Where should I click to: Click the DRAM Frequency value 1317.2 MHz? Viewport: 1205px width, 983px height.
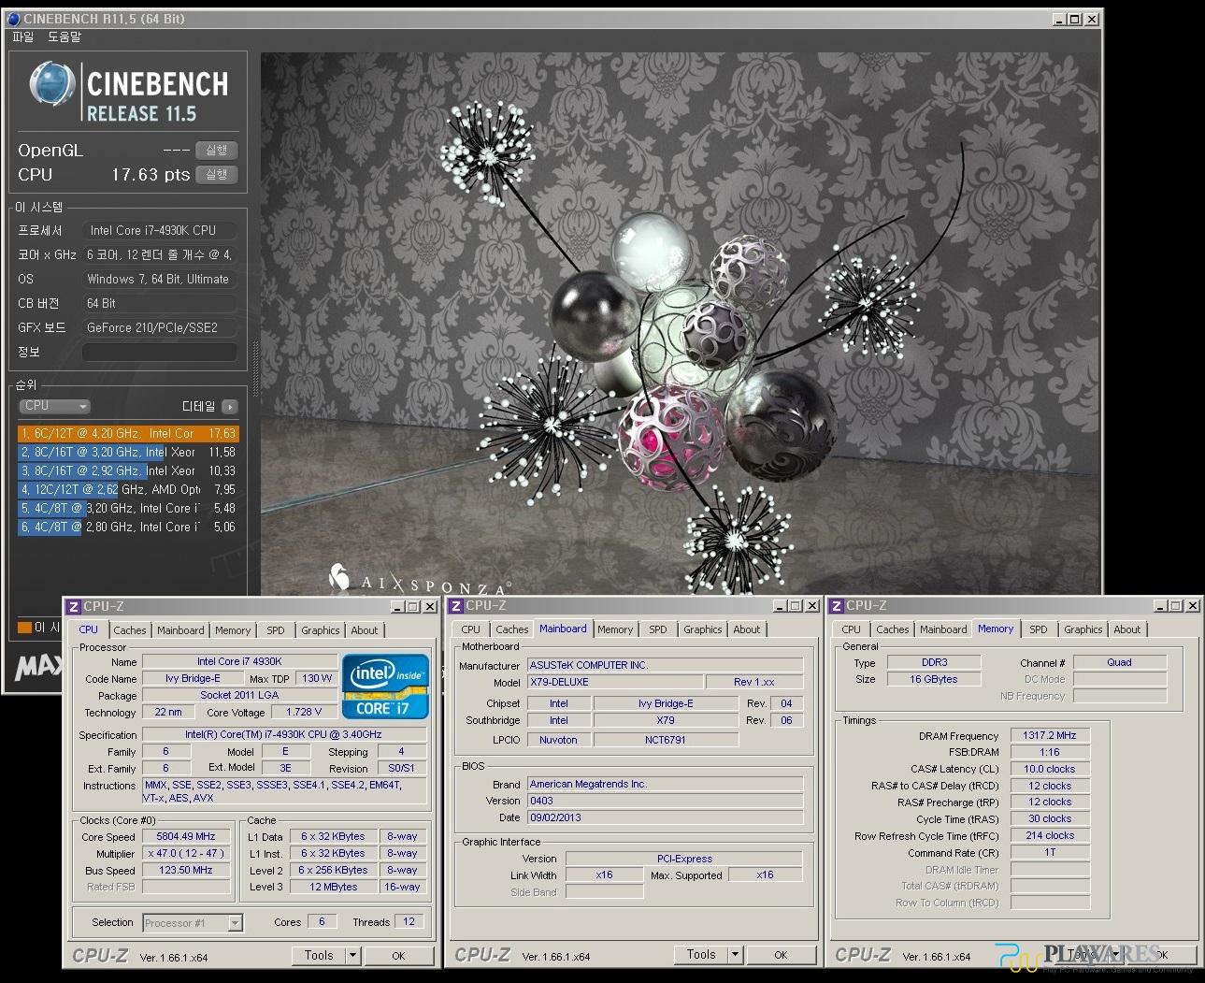pyautogui.click(x=1050, y=735)
